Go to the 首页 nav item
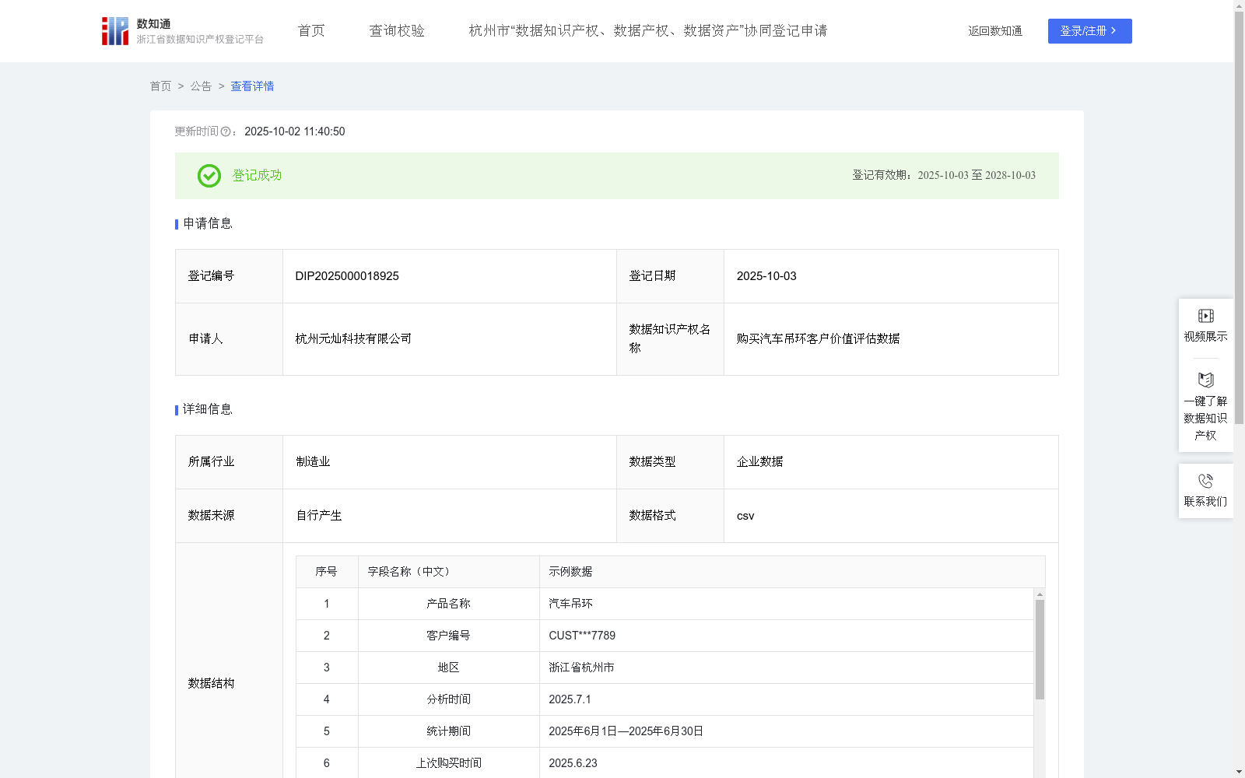This screenshot has width=1245, height=778. click(x=311, y=30)
